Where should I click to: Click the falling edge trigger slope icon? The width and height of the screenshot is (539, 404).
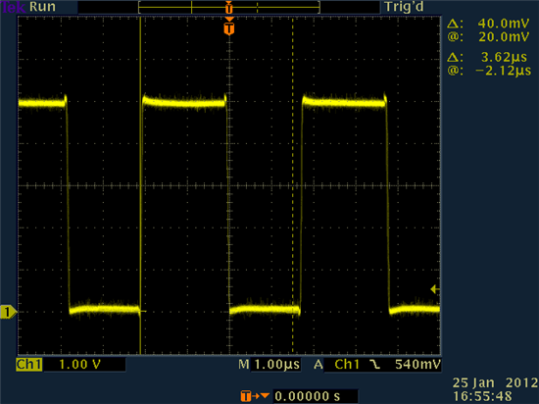[375, 365]
